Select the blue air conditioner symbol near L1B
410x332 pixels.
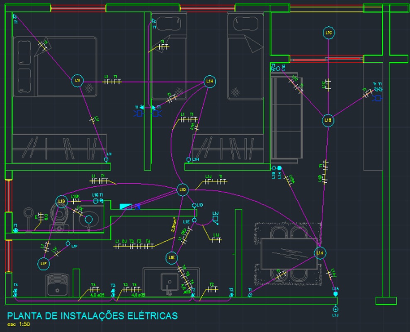[378, 99]
